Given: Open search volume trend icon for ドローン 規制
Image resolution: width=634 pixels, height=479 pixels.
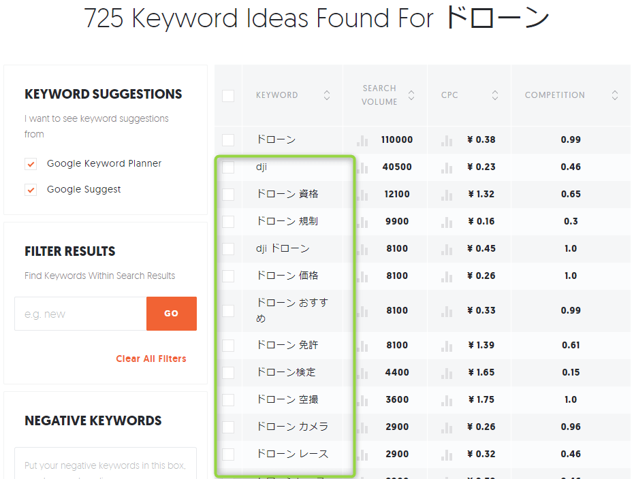Looking at the screenshot, I should tap(362, 222).
